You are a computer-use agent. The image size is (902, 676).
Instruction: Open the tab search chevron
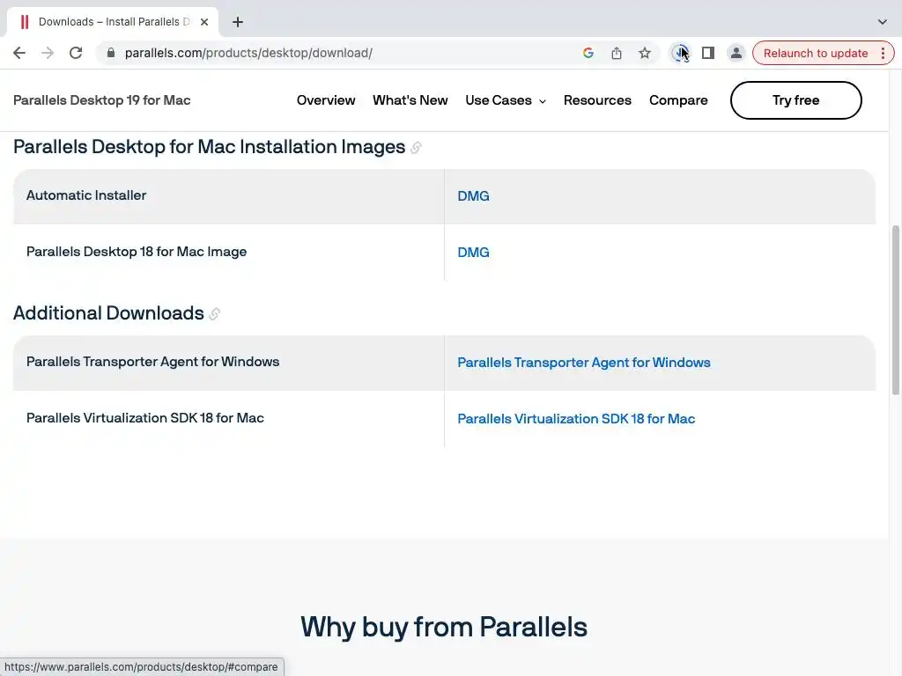(x=882, y=22)
